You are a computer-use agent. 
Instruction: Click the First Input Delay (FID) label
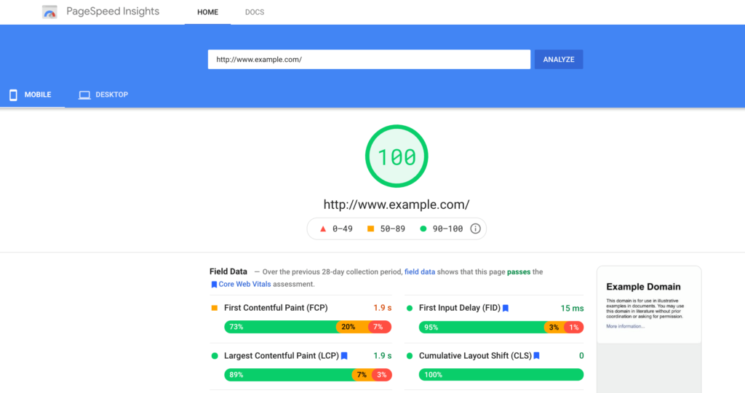tap(460, 308)
